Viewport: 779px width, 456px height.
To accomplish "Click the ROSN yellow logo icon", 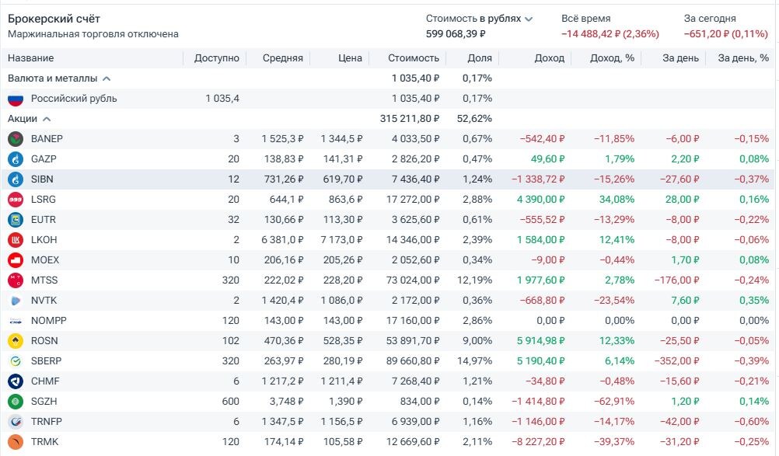I will (16, 341).
